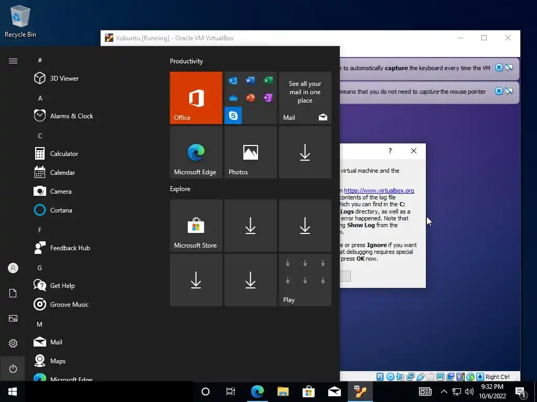Suppress future keyboard capture notification messages

click(509, 68)
